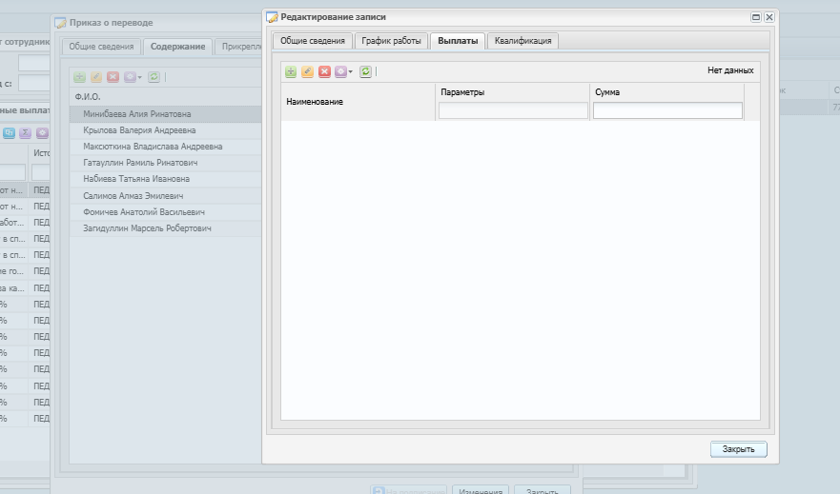This screenshot has height=494, width=840.
Task: Select employee Максюткина Владислава Андреевна
Action: [166, 147]
